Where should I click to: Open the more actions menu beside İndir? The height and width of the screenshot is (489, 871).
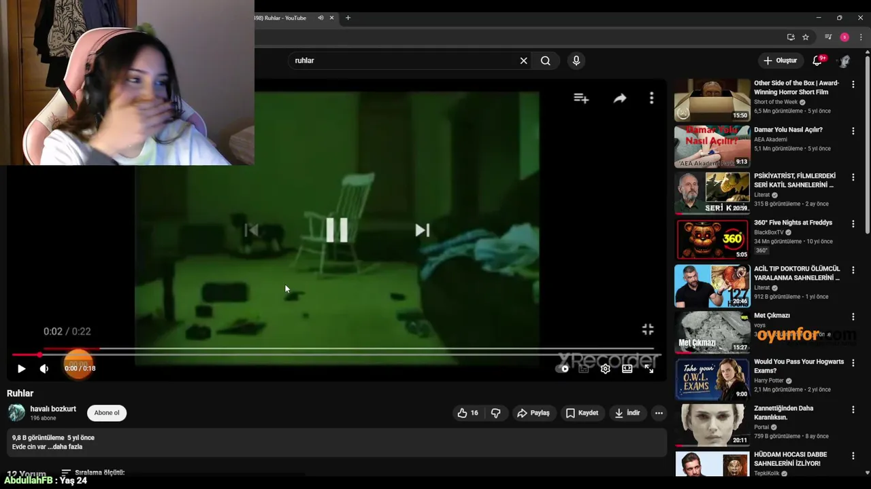tap(659, 413)
